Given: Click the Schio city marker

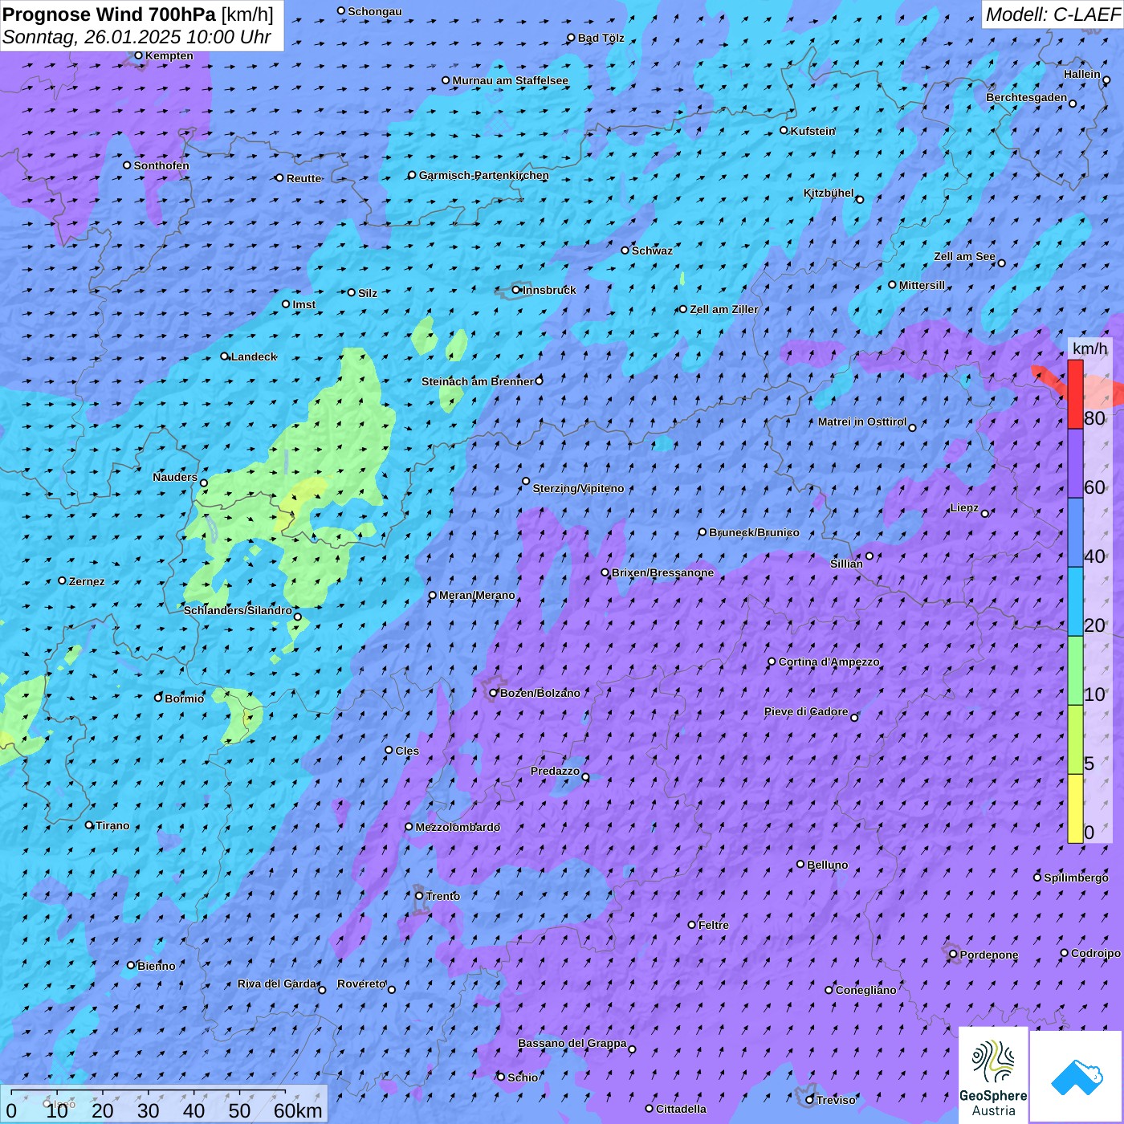Looking at the screenshot, I should coord(501,1077).
